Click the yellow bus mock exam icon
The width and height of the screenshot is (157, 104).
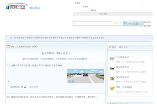(x=112, y=78)
